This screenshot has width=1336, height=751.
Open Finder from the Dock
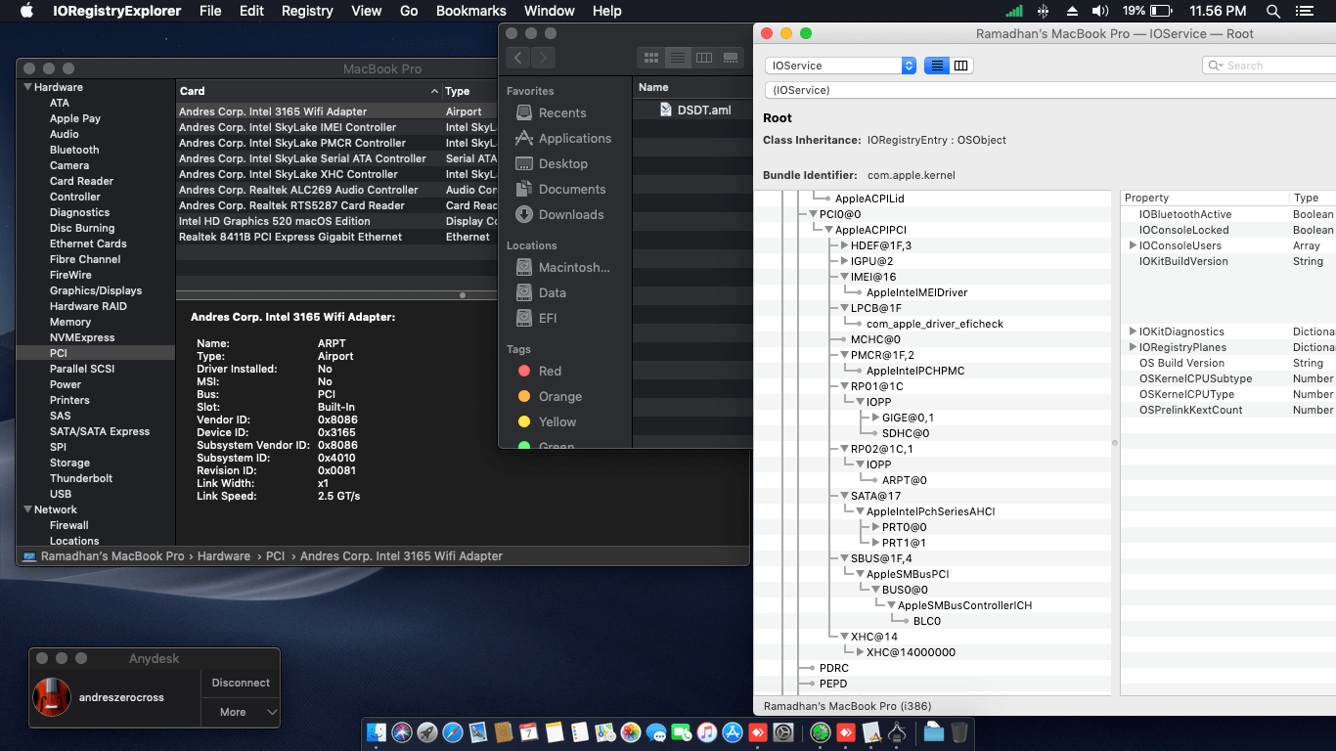pyautogui.click(x=377, y=731)
